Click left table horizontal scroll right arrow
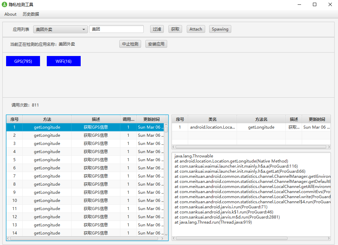Screen dimensions: 338x245 click(x=162, y=239)
